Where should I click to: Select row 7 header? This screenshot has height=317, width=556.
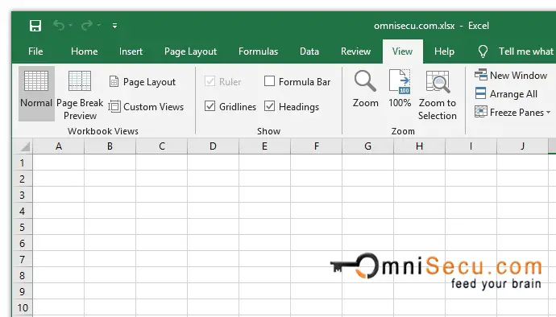(23, 259)
